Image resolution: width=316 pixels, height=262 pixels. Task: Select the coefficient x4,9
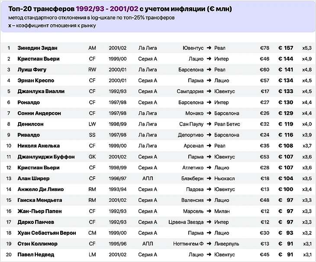(x=307, y=59)
